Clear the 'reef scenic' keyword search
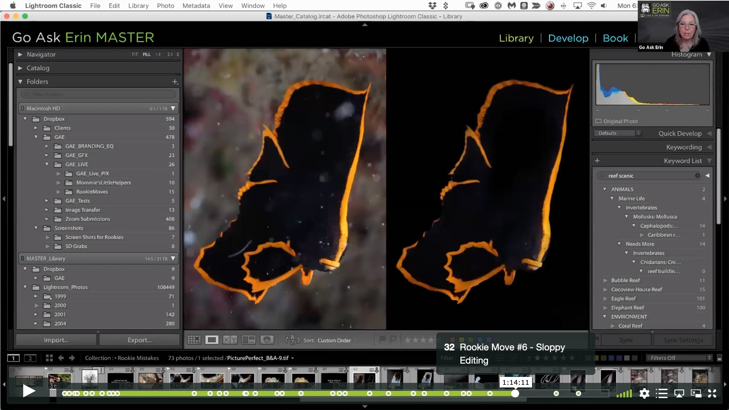This screenshot has height=410, width=729. point(698,176)
